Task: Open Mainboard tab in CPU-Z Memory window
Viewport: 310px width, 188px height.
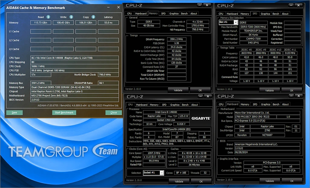Action: 141,14
